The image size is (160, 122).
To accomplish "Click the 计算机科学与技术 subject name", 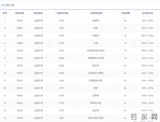I will pyautogui.click(x=96, y=51).
